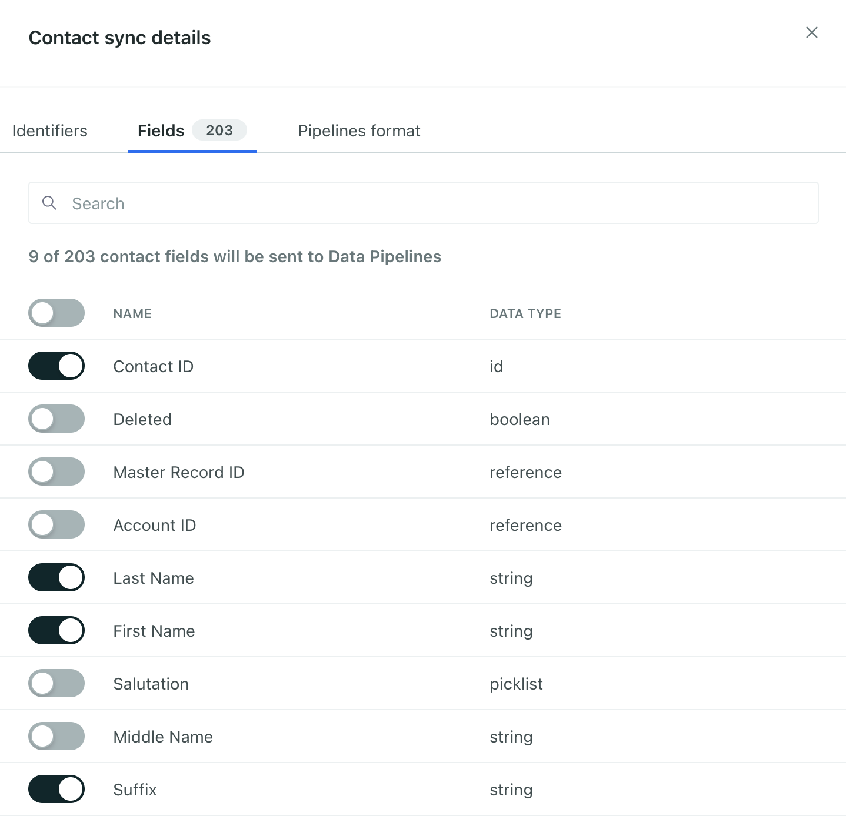Click the 'boolean' data type value
Image resolution: width=846 pixels, height=816 pixels.
click(519, 419)
